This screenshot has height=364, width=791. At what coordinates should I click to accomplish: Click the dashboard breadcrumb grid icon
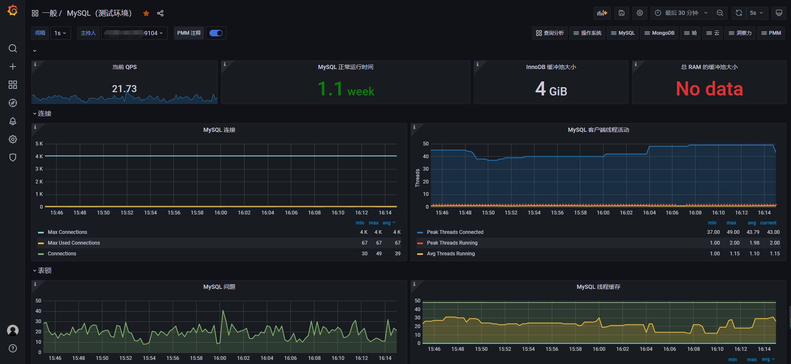(x=35, y=13)
